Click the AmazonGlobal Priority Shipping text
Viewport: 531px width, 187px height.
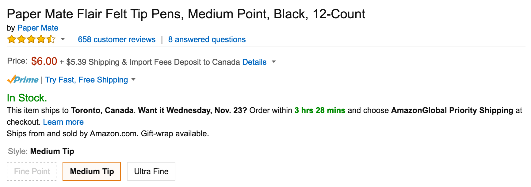coord(452,110)
